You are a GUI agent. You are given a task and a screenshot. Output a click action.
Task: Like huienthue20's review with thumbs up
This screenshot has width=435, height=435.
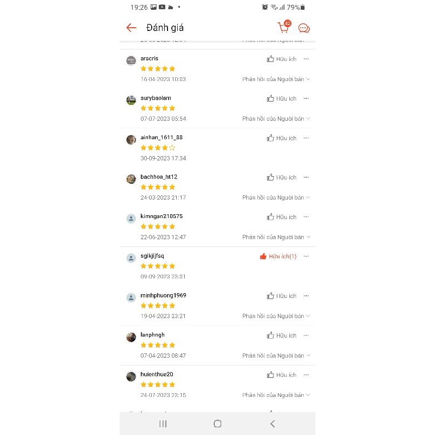282,375
